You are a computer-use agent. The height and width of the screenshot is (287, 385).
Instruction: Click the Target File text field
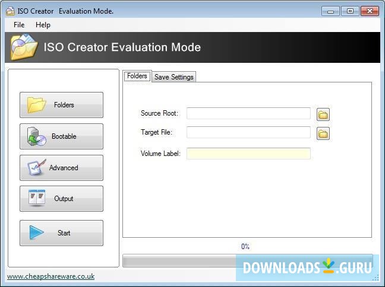(248, 132)
